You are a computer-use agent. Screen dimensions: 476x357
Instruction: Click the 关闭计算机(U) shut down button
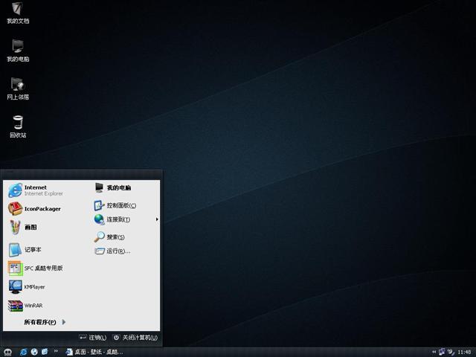[x=135, y=338]
